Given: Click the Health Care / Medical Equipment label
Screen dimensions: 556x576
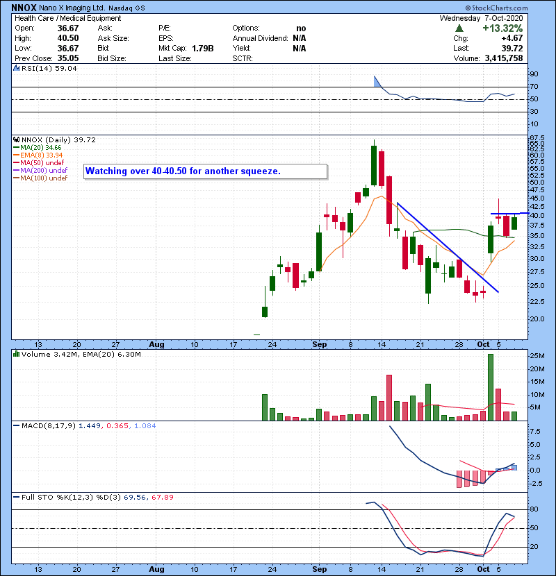Looking at the screenshot, I should click(67, 18).
